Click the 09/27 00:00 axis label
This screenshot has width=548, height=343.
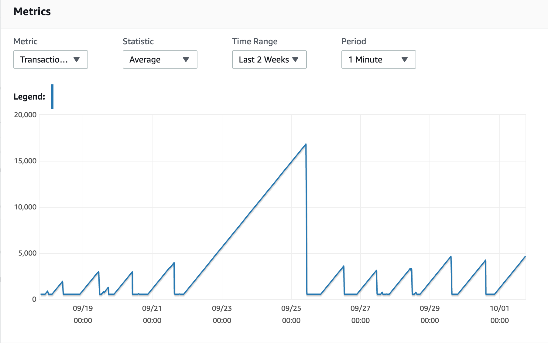361,314
